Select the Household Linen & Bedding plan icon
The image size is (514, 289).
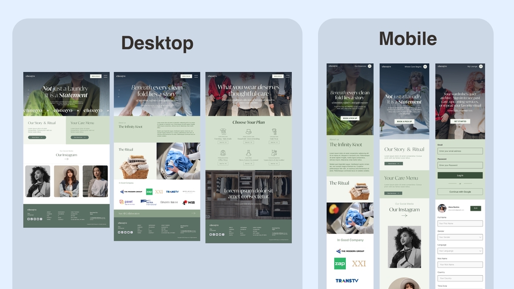[248, 132]
